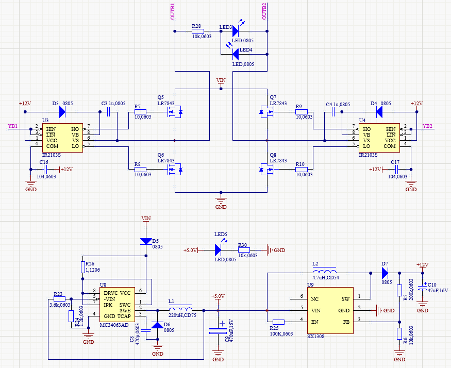
Task: Select capacitor C4 symbol
Action: 333,112
